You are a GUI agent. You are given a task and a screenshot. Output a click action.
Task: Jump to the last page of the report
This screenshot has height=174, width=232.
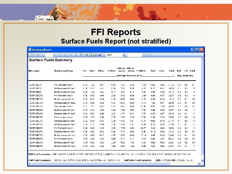[x=65, y=55]
